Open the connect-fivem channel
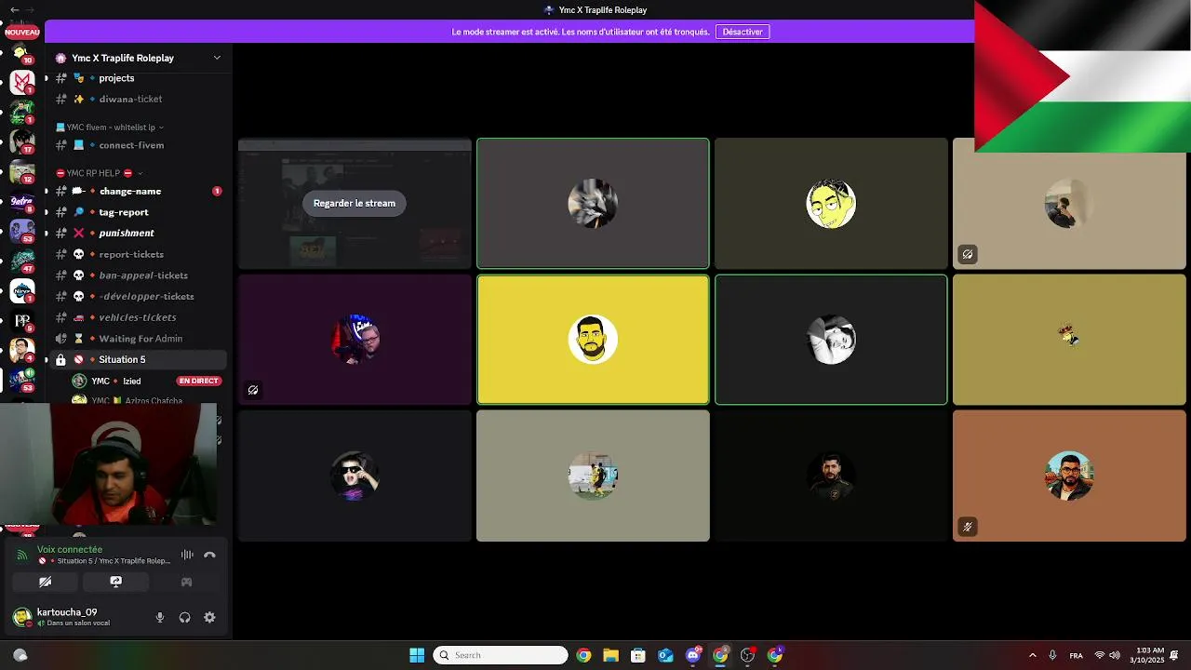Viewport: 1191px width, 670px height. click(x=138, y=145)
